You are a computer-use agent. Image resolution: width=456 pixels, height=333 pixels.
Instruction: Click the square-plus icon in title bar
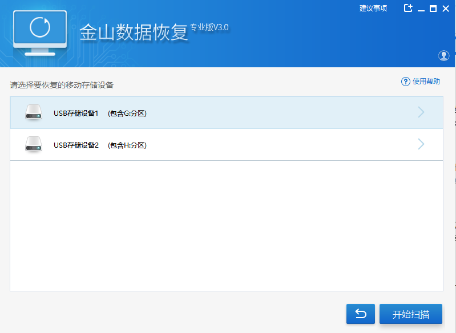point(408,8)
